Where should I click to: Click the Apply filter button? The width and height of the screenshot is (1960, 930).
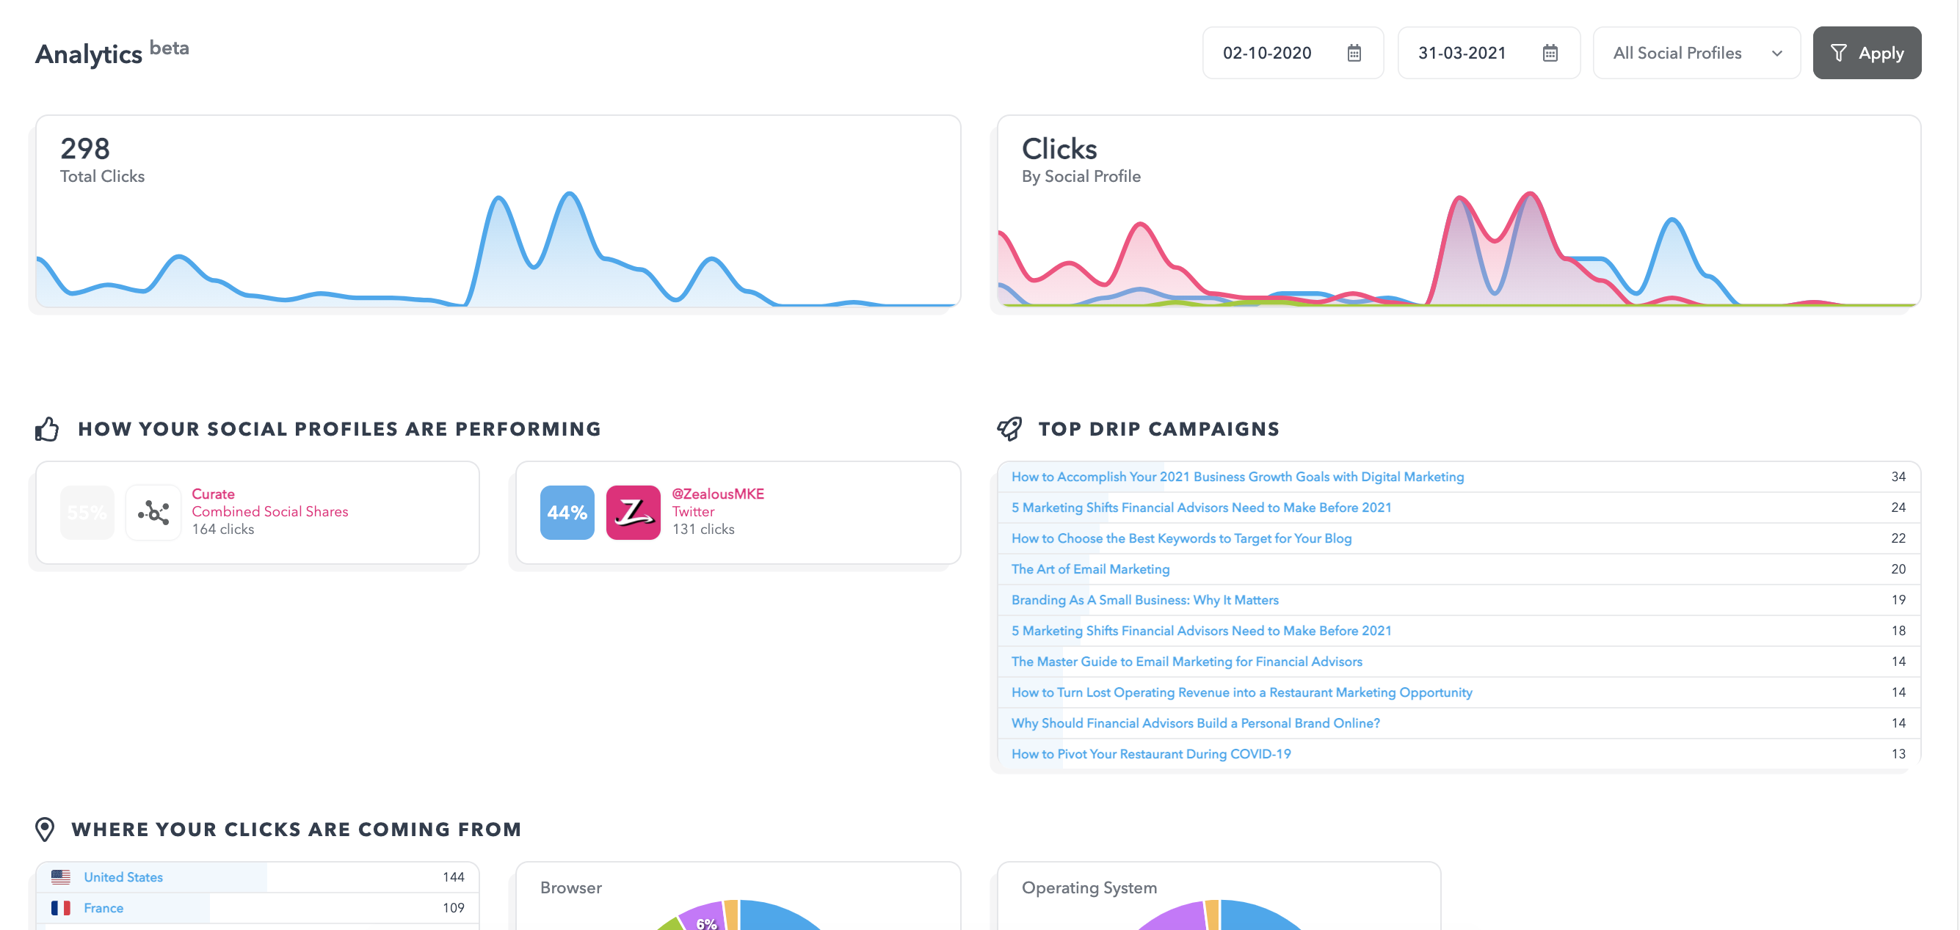click(1867, 54)
